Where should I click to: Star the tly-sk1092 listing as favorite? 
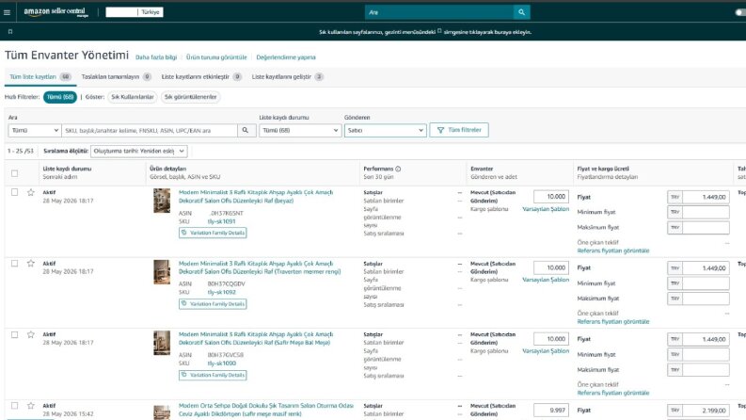(x=31, y=264)
